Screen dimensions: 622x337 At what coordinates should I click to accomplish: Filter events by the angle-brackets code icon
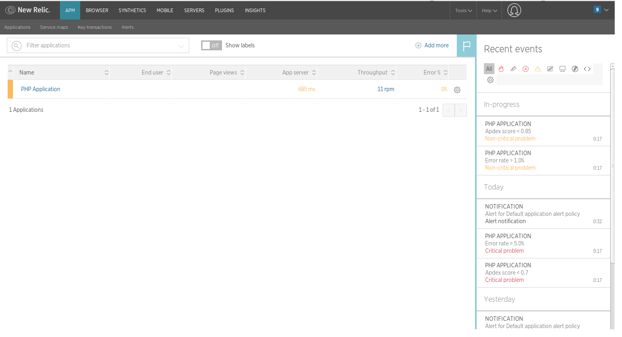587,69
